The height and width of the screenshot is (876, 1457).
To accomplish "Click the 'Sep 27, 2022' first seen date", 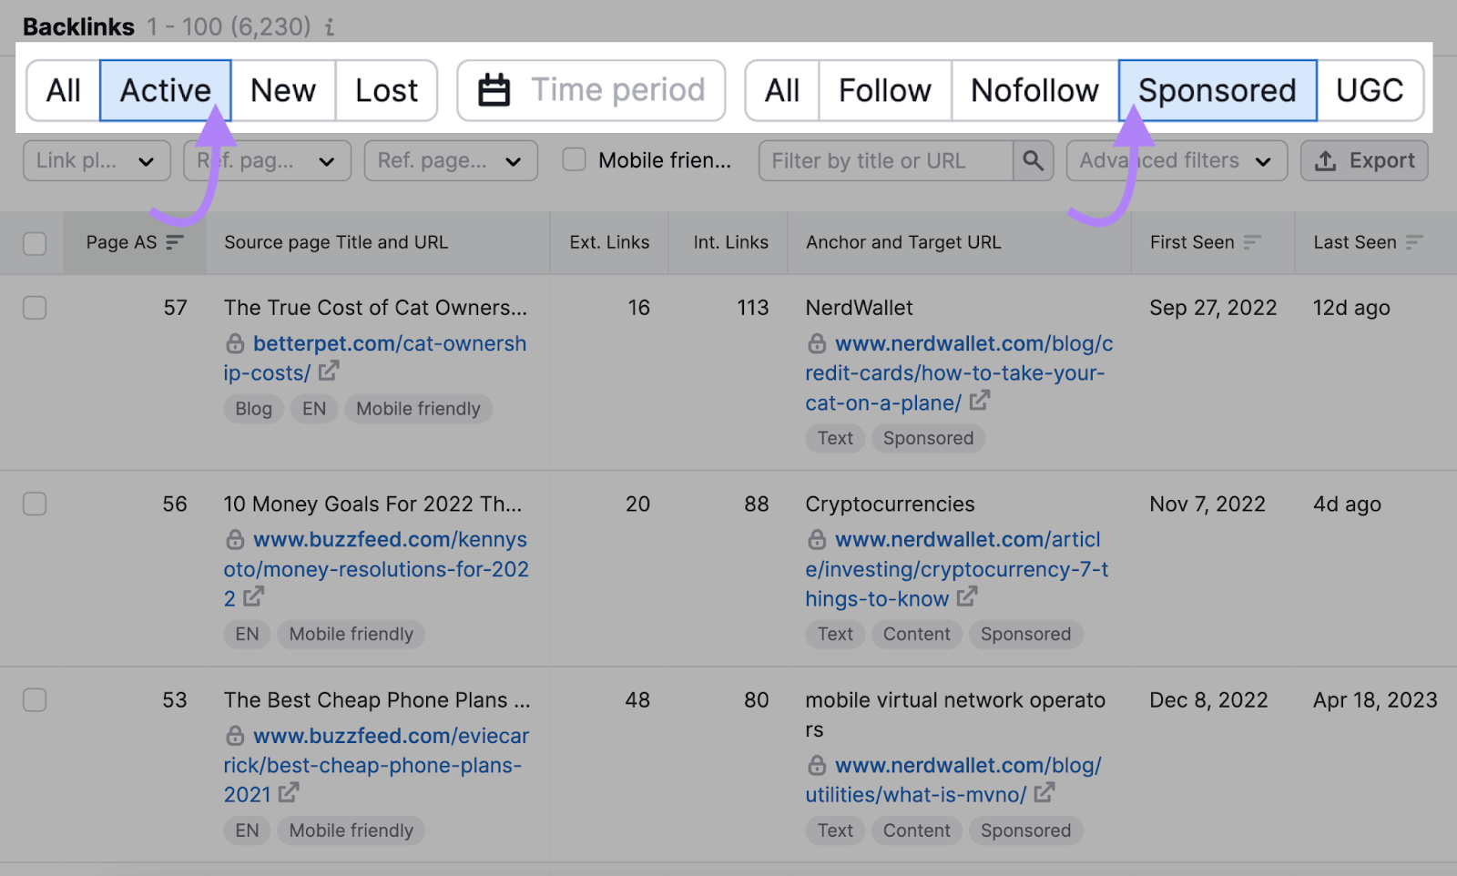I will pyautogui.click(x=1213, y=308).
